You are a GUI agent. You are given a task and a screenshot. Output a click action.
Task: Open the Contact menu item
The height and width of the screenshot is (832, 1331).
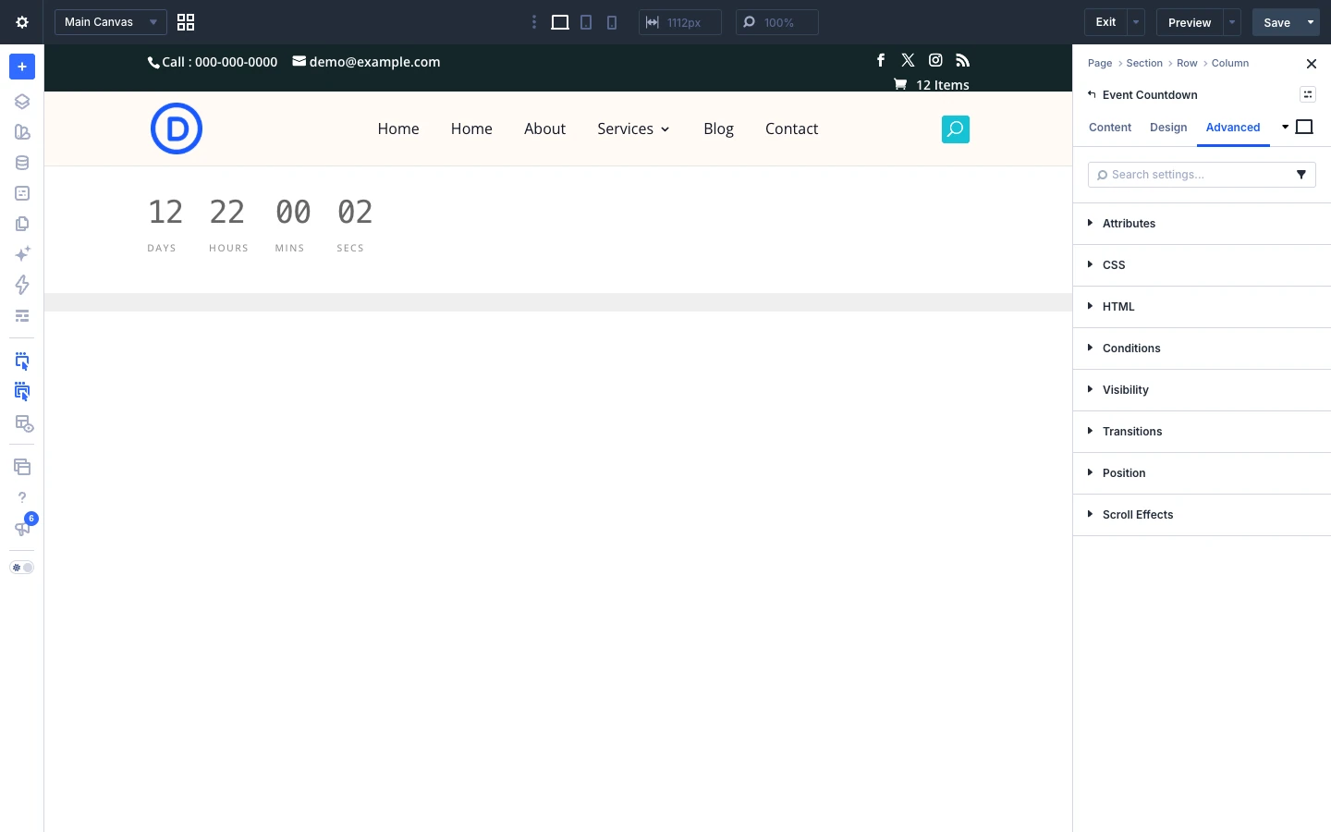[x=791, y=128]
